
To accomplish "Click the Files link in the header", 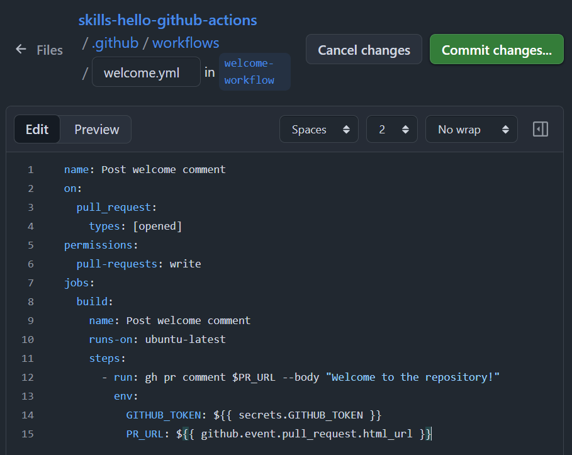I will (50, 50).
